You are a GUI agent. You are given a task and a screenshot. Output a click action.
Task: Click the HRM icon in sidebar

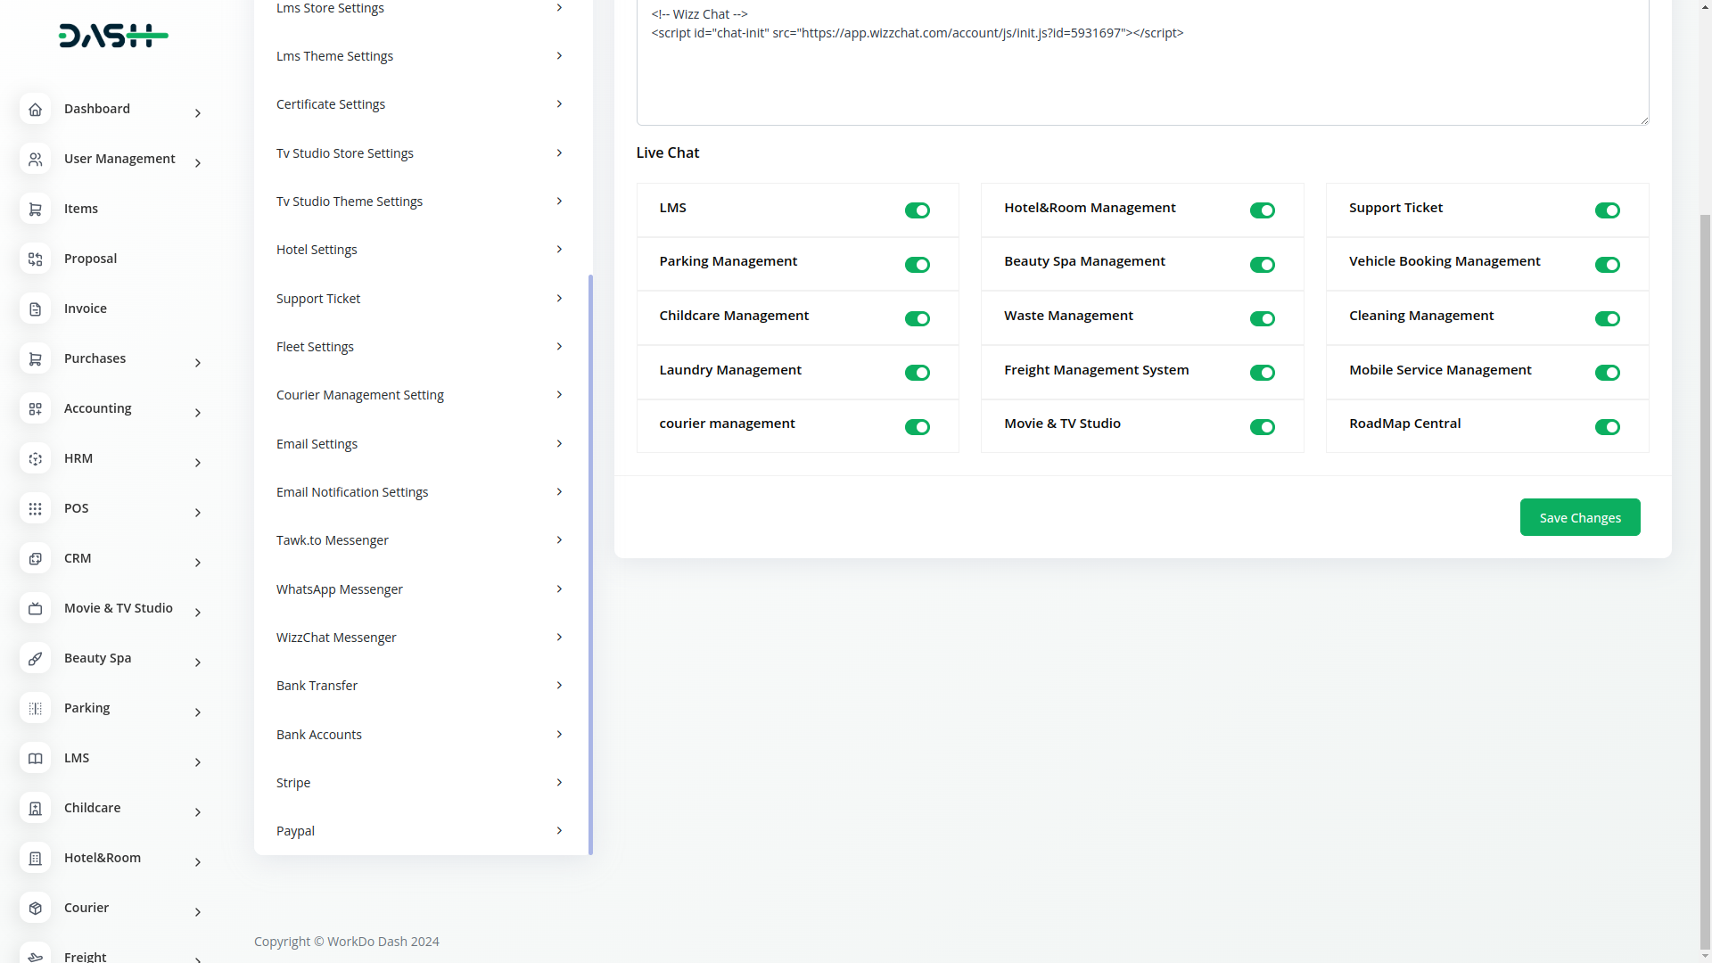[35, 458]
